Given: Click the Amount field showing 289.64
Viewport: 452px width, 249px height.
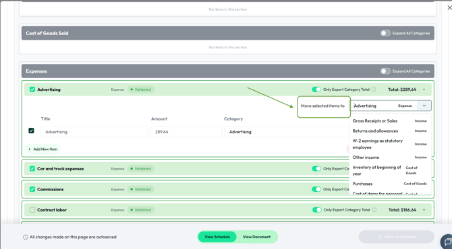Looking at the screenshot, I should tap(186, 132).
